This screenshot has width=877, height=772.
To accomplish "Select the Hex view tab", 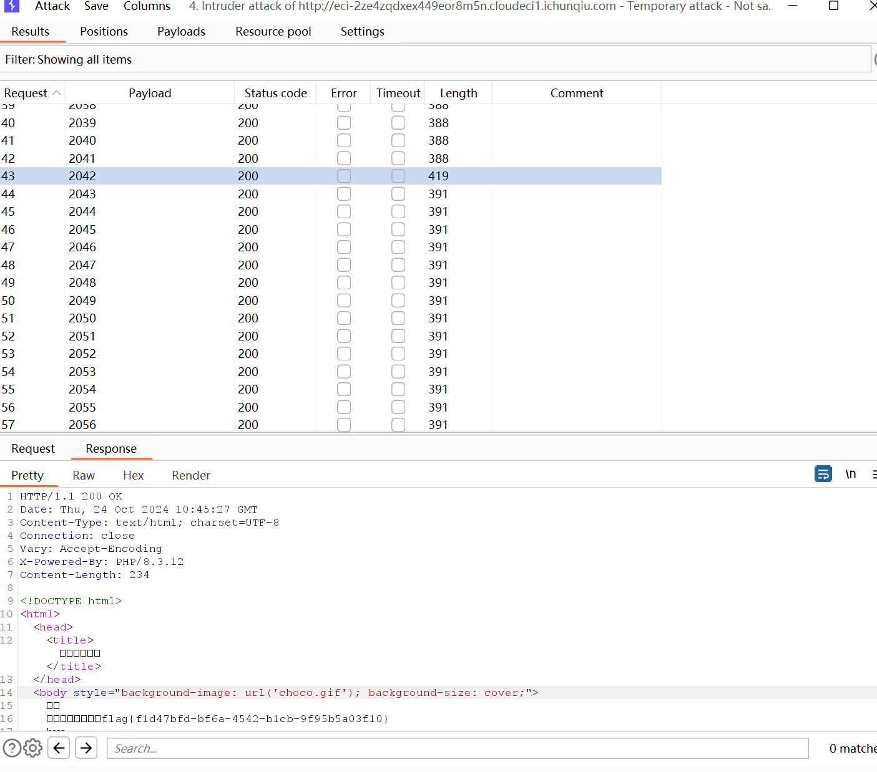I will (x=134, y=475).
